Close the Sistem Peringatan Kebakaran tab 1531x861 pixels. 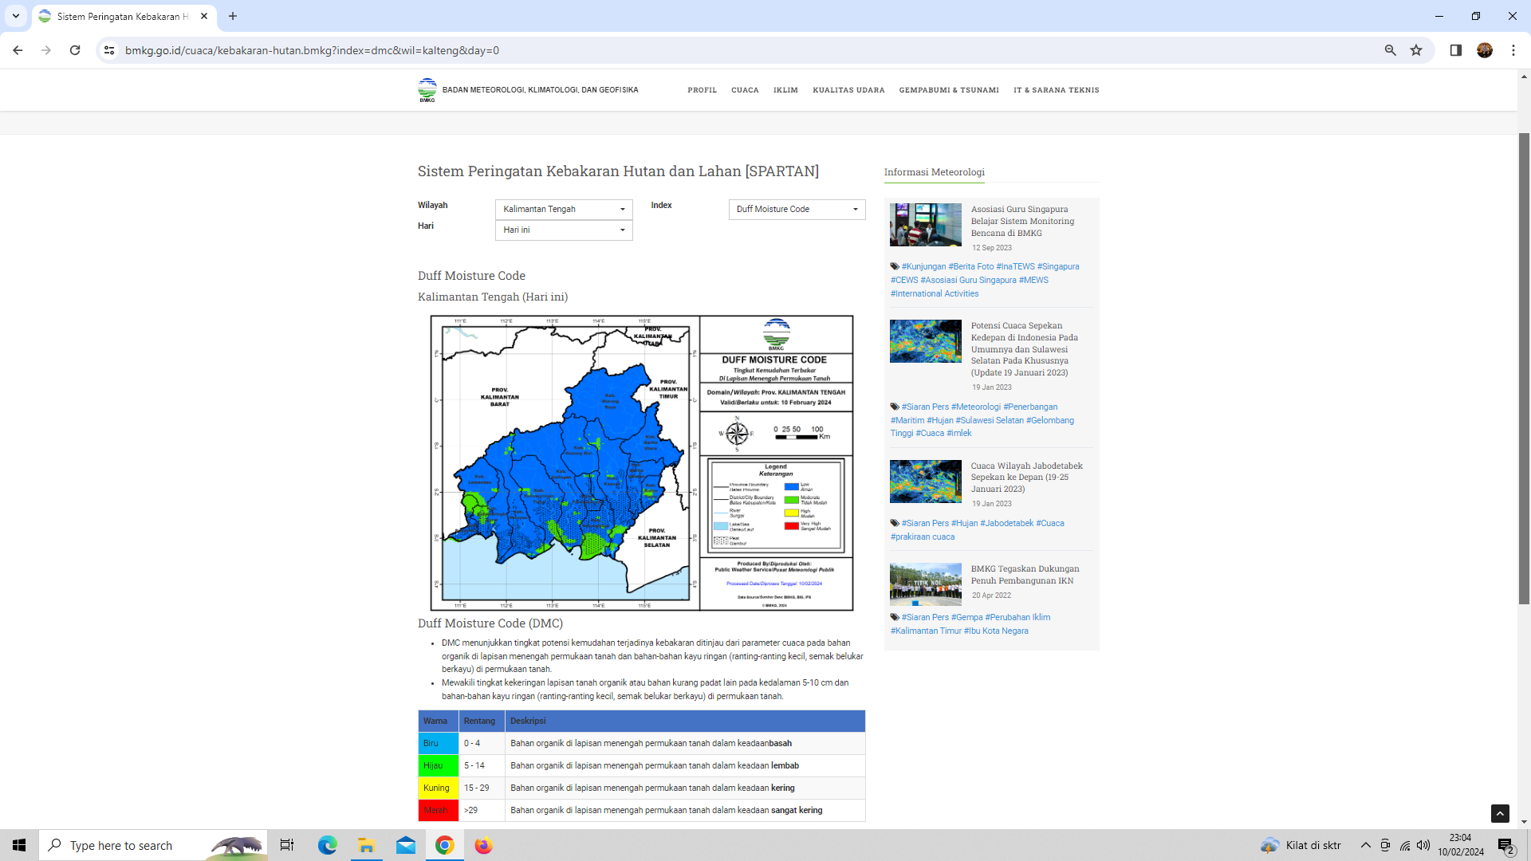coord(204,16)
